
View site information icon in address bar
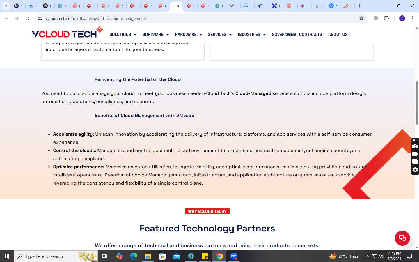40,18
